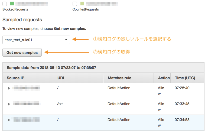The image size is (208, 134).
Task: Toggle the BlockedRequests checkbox
Action: click(x=5, y=4)
